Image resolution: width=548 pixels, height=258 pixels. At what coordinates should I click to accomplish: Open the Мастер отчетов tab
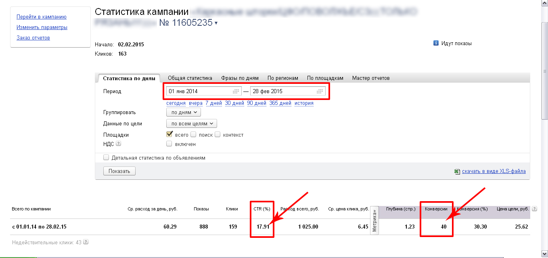[x=371, y=78]
